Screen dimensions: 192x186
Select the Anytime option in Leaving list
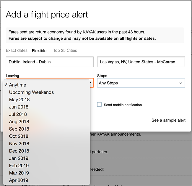[x=18, y=85]
